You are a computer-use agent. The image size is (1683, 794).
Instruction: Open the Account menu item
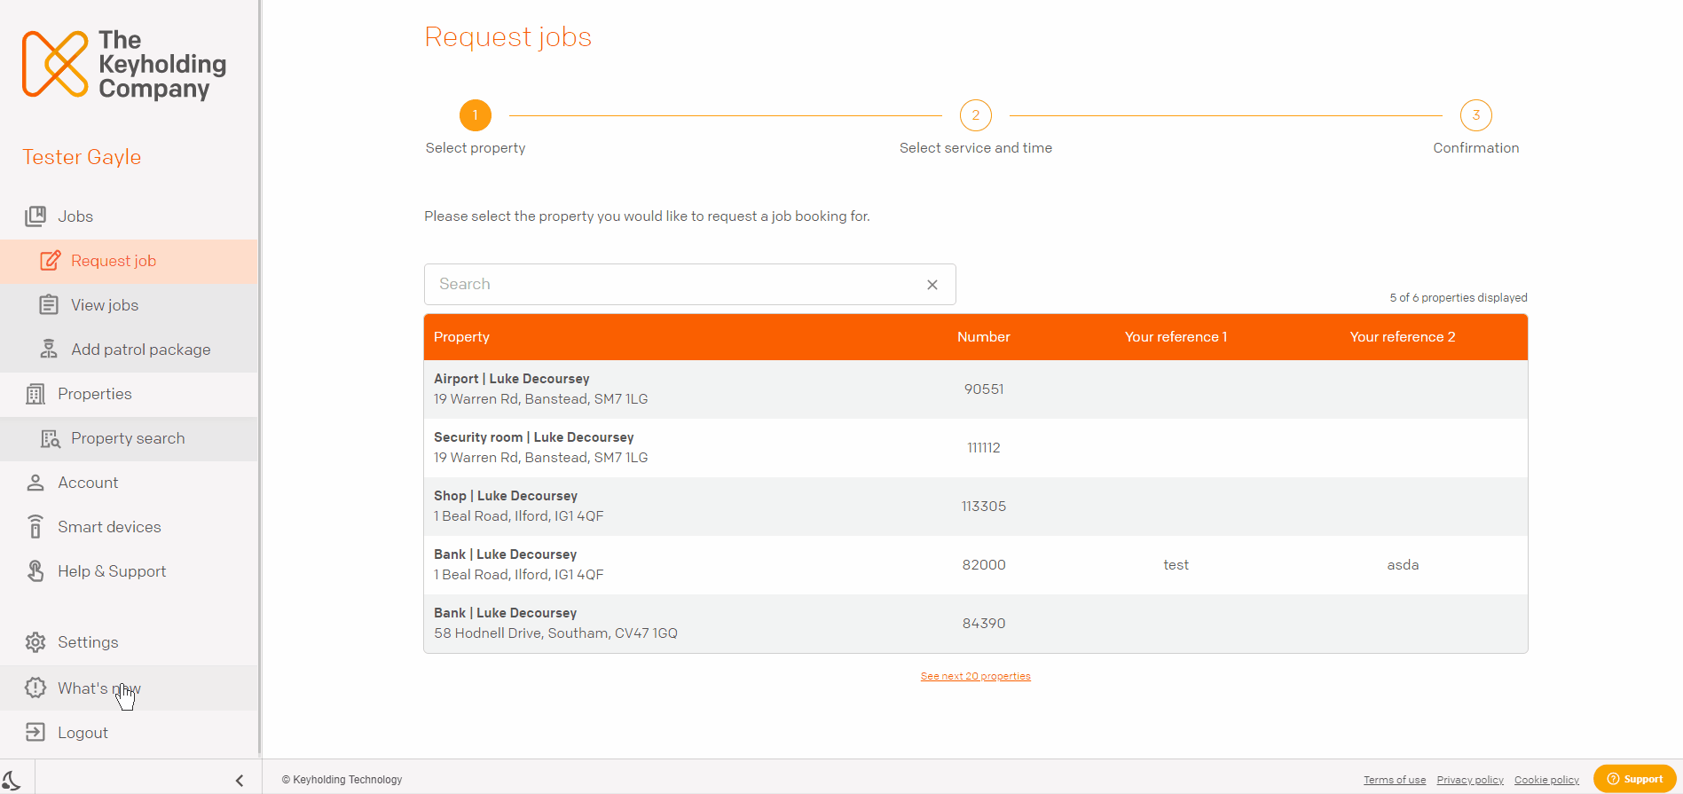coord(129,483)
